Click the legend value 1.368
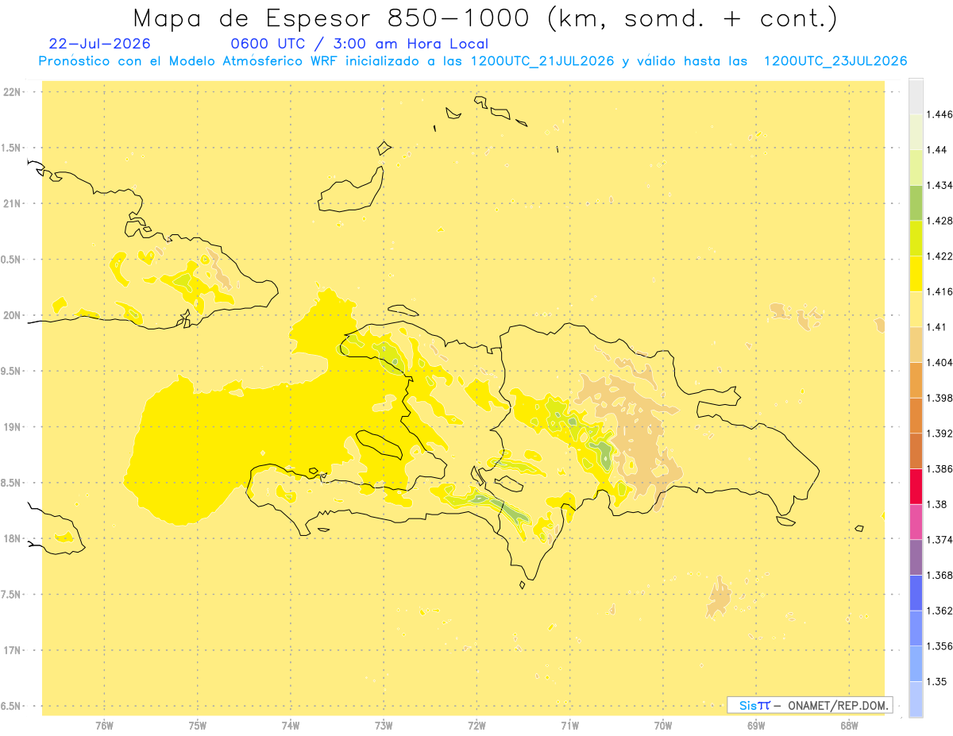Screen dimensions: 953x736 pyautogui.click(x=939, y=575)
